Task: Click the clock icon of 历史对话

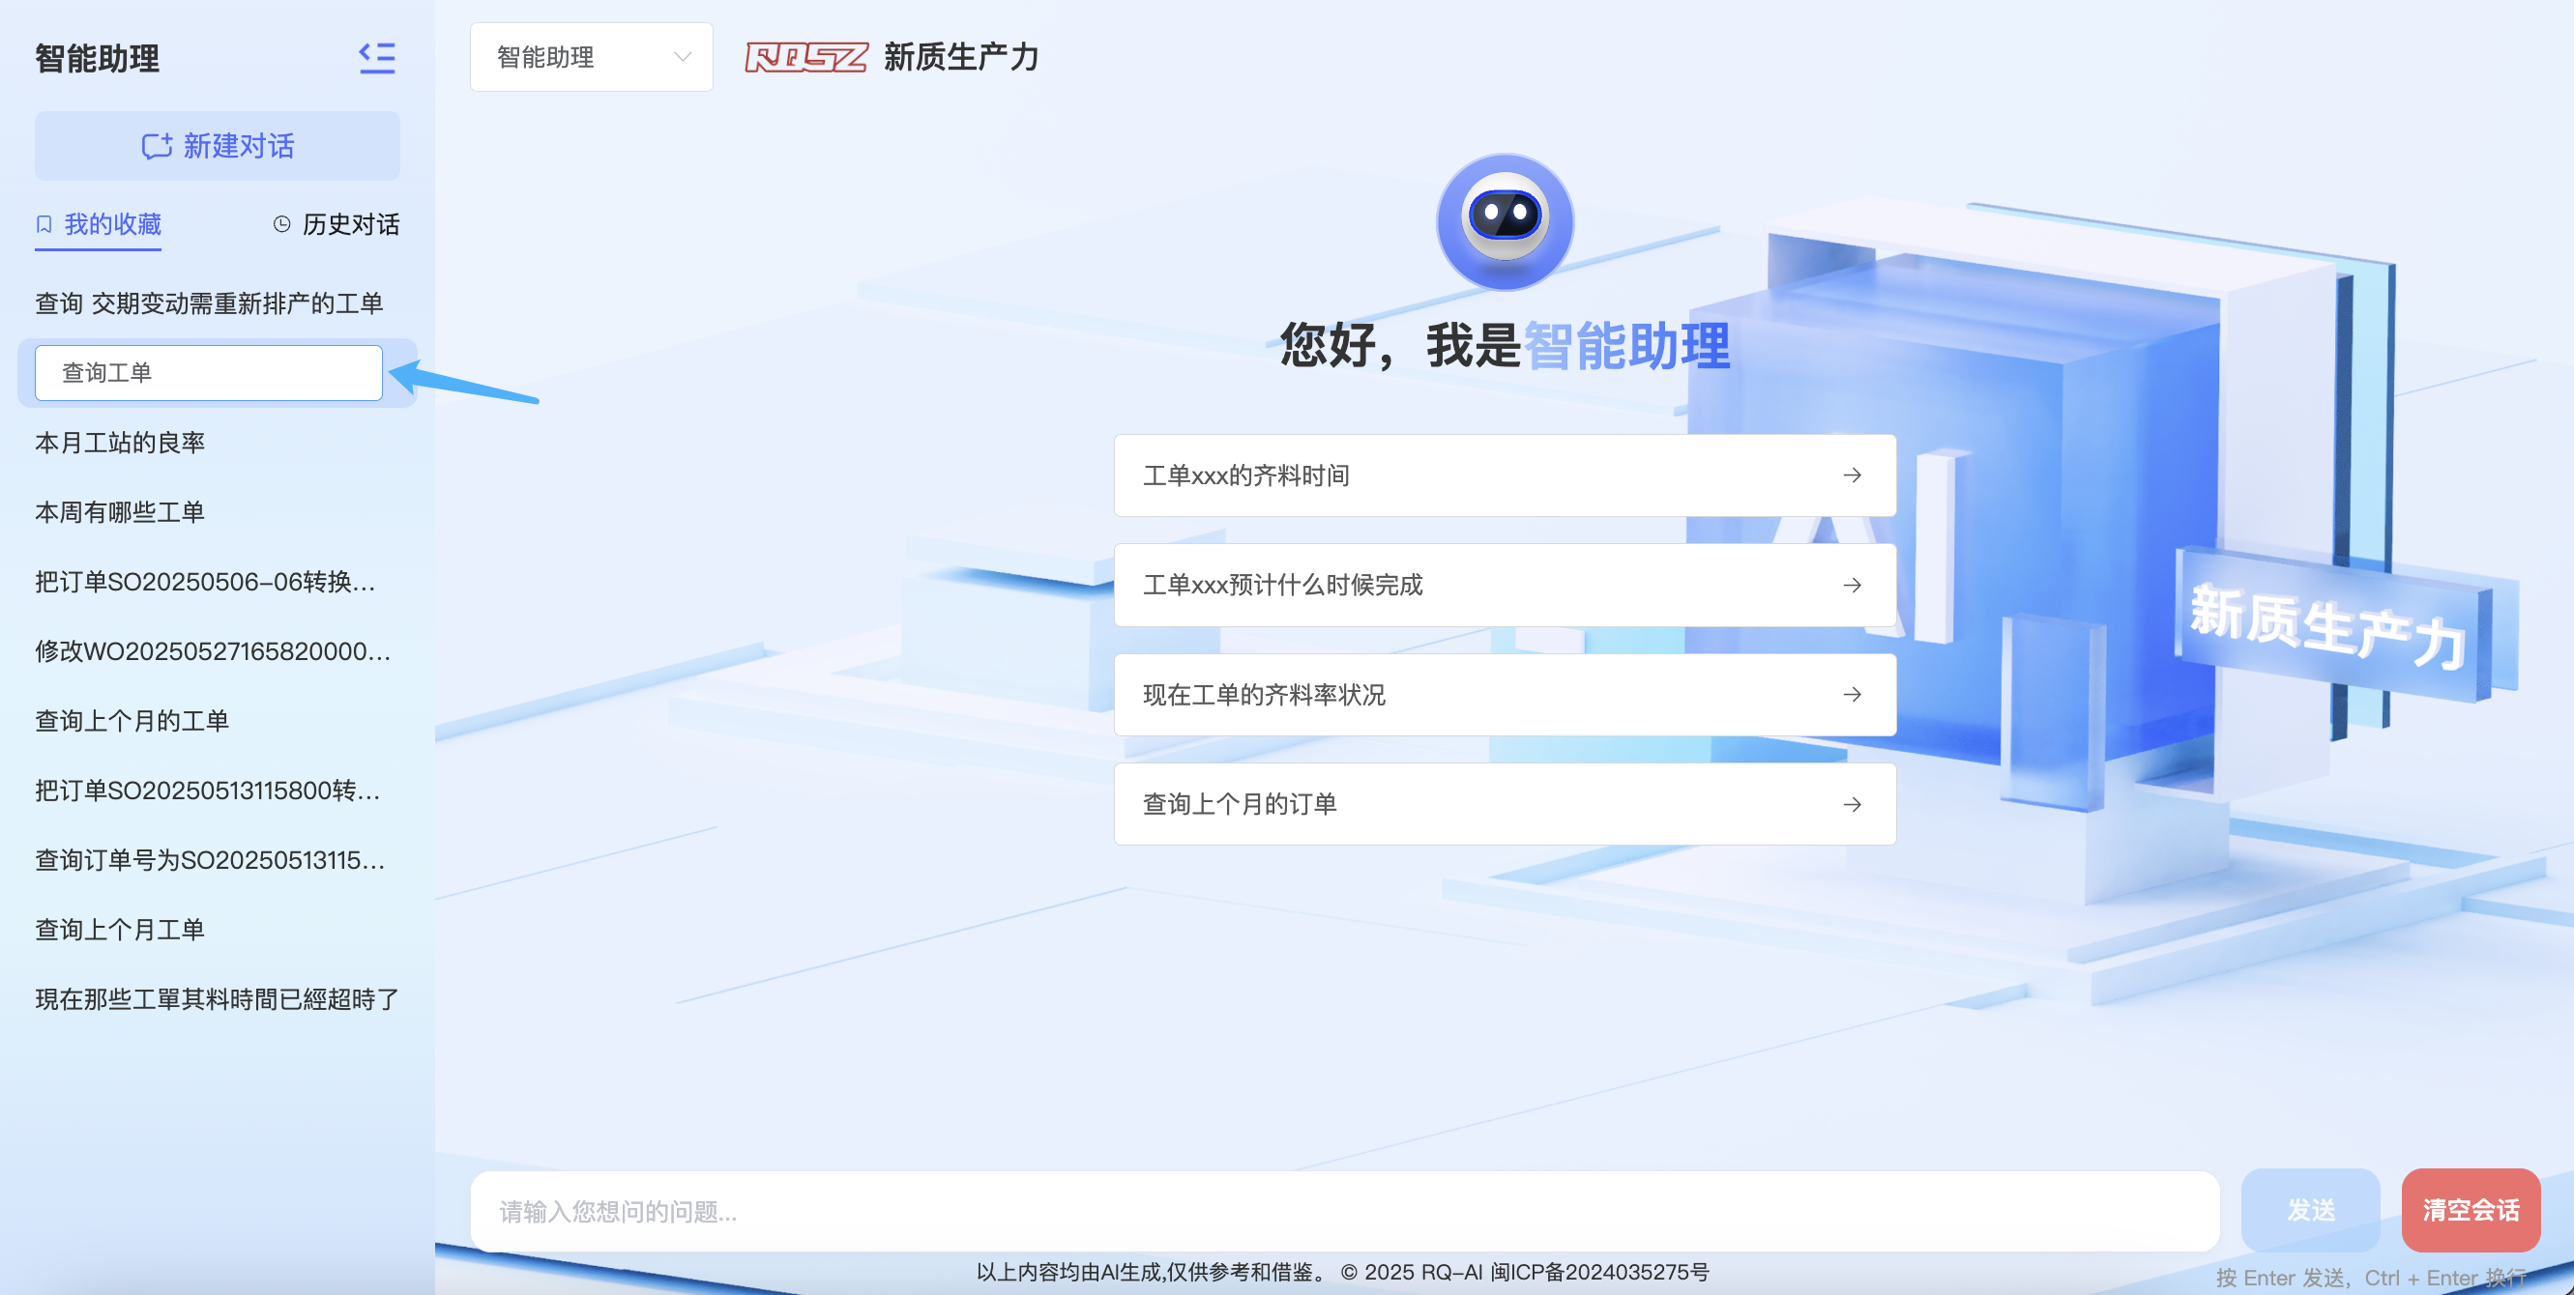Action: point(281,224)
